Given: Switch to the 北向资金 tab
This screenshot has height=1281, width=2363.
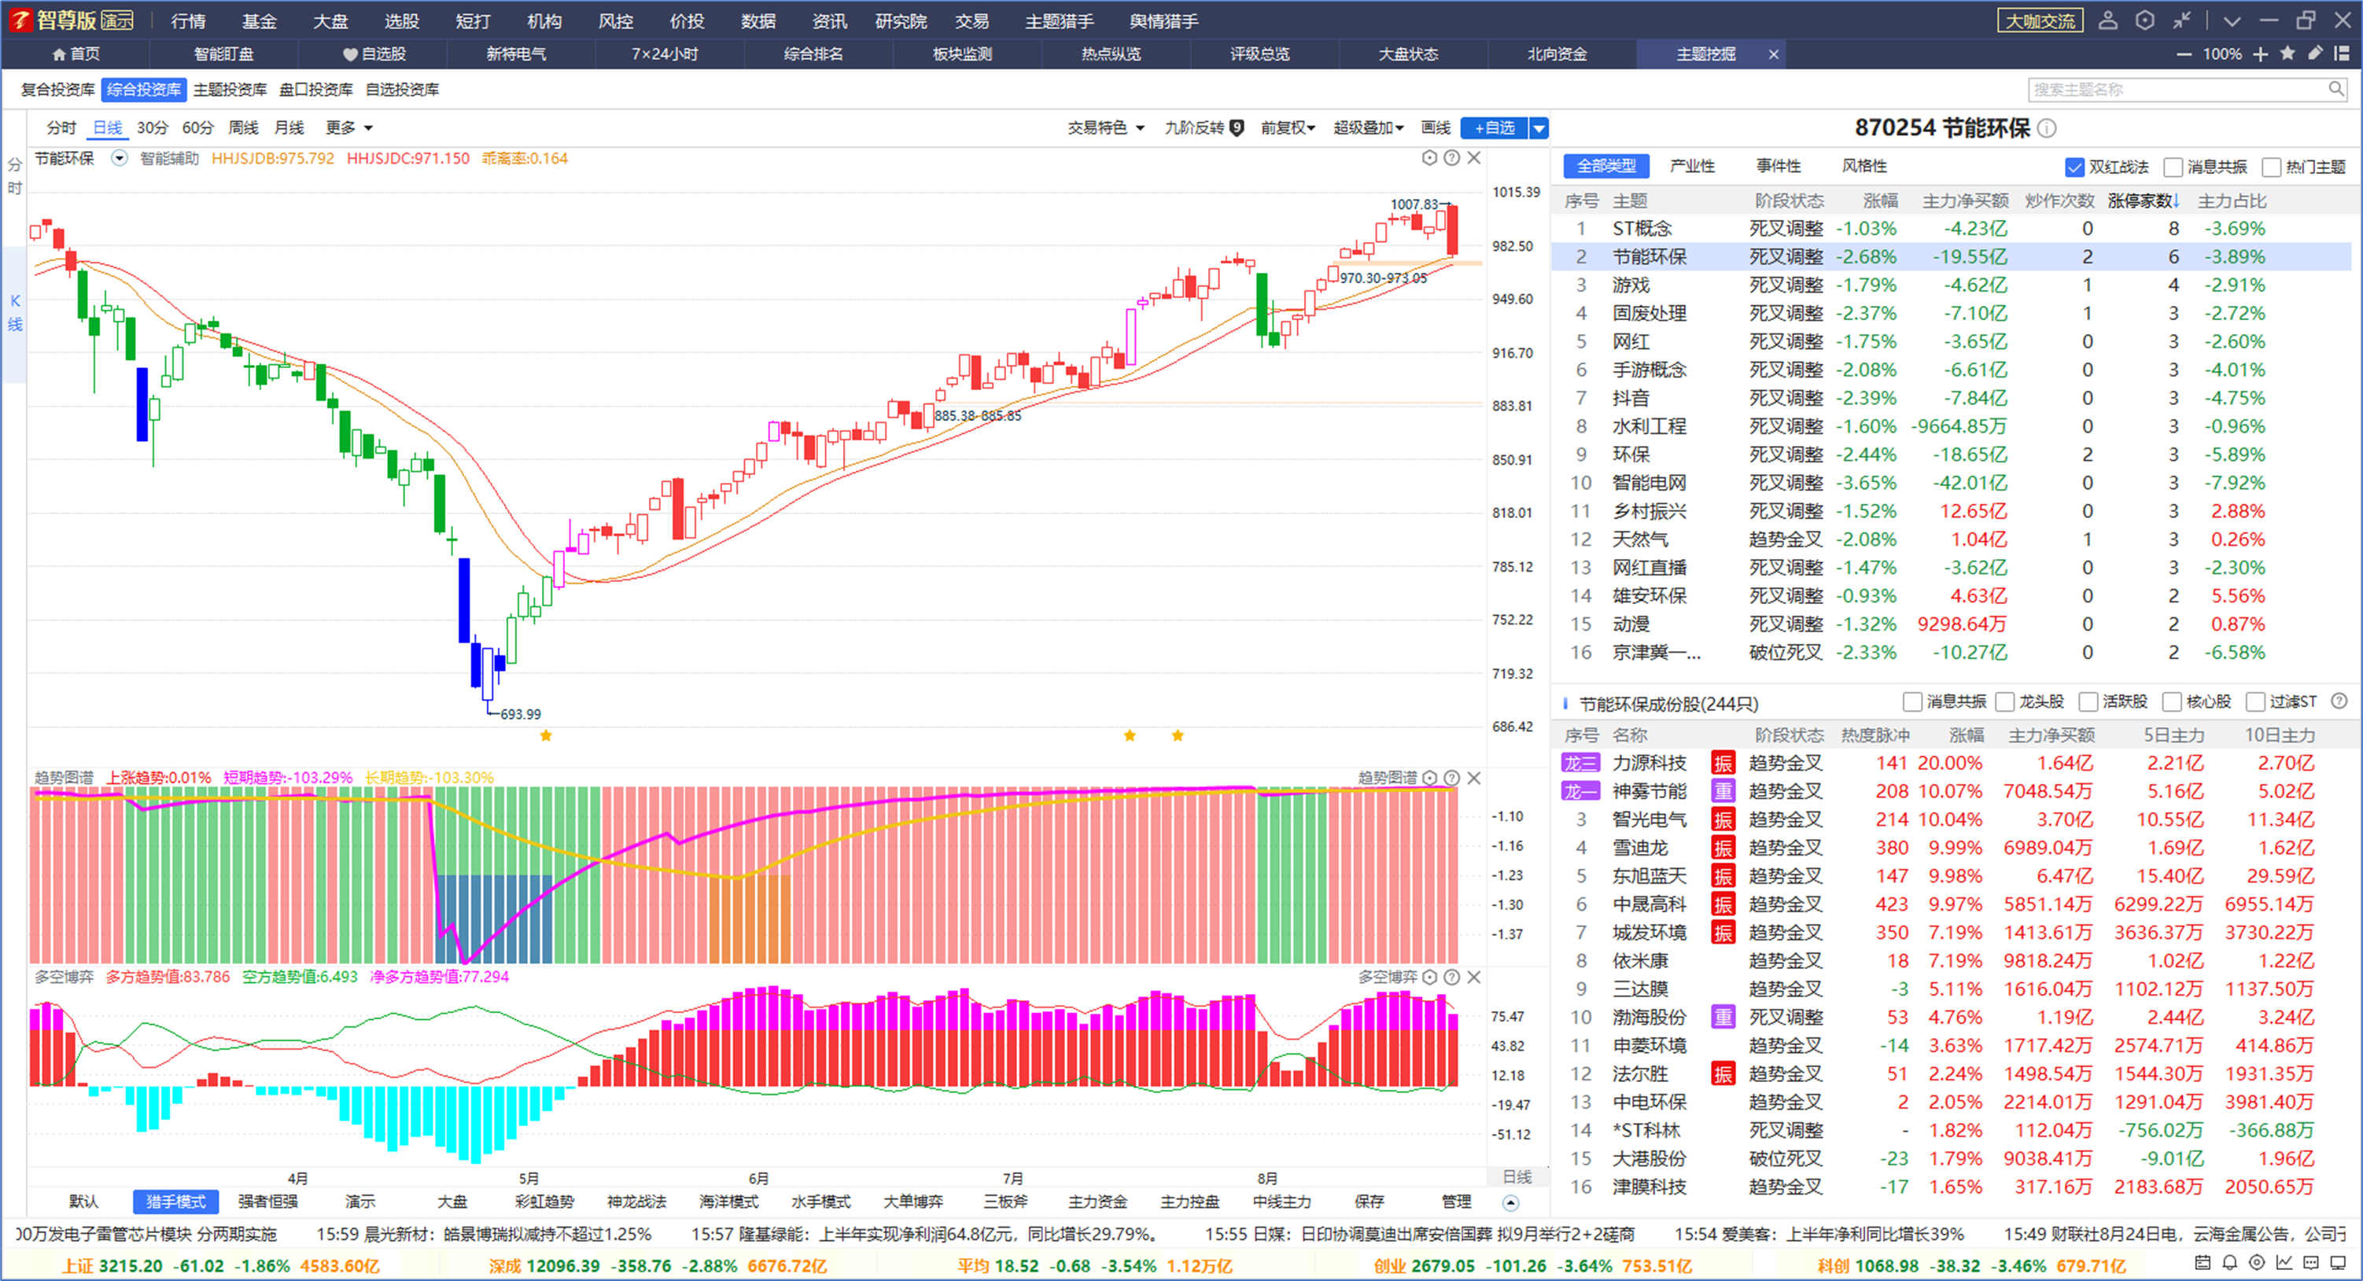Looking at the screenshot, I should tap(1557, 54).
